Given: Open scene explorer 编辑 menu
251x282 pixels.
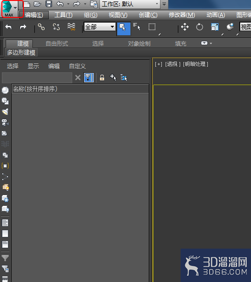Looking at the screenshot, I should pyautogui.click(x=54, y=66).
